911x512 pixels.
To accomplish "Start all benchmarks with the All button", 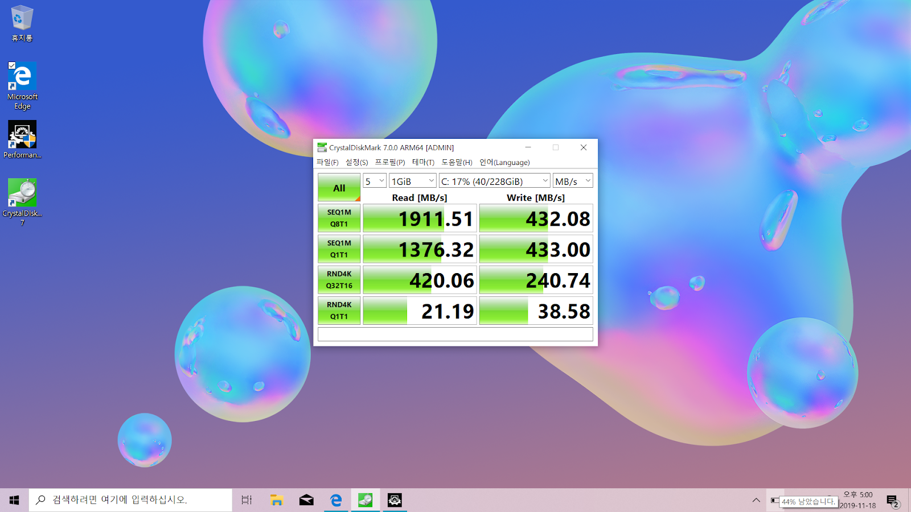I will (x=339, y=187).
